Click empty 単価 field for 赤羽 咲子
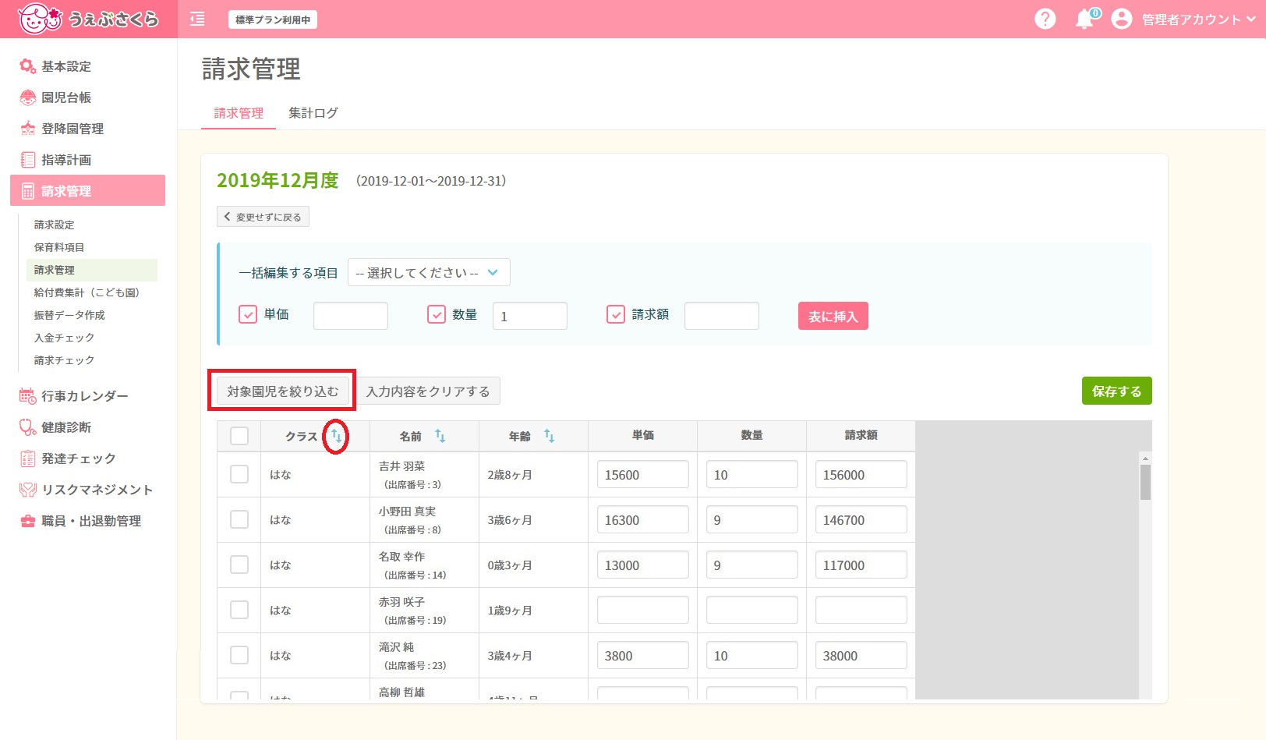 coord(643,610)
